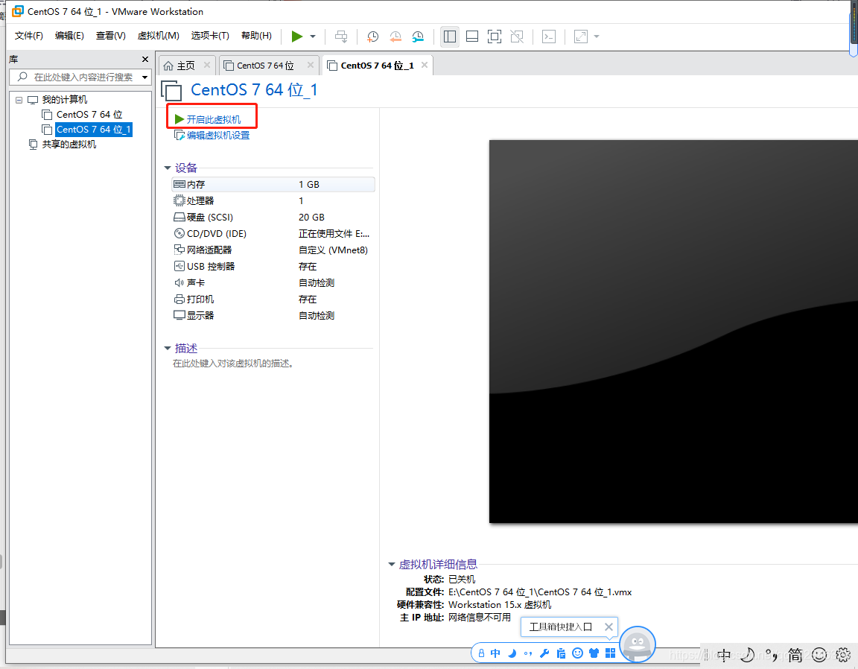The height and width of the screenshot is (669, 858).
Task: Click the black VM screen preview
Action: 673,332
